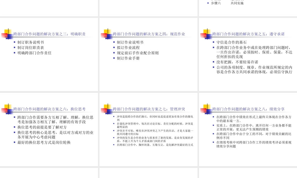Click the bullet text 最好的换位思考方式是岗位轮换
The image size is (297, 178).
44,142
